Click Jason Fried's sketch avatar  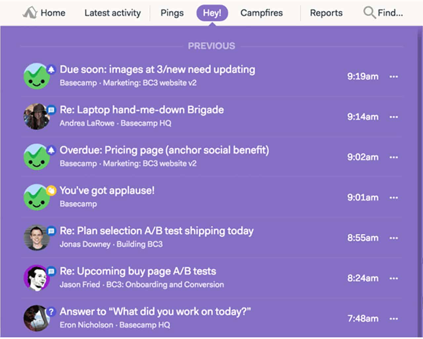click(36, 278)
